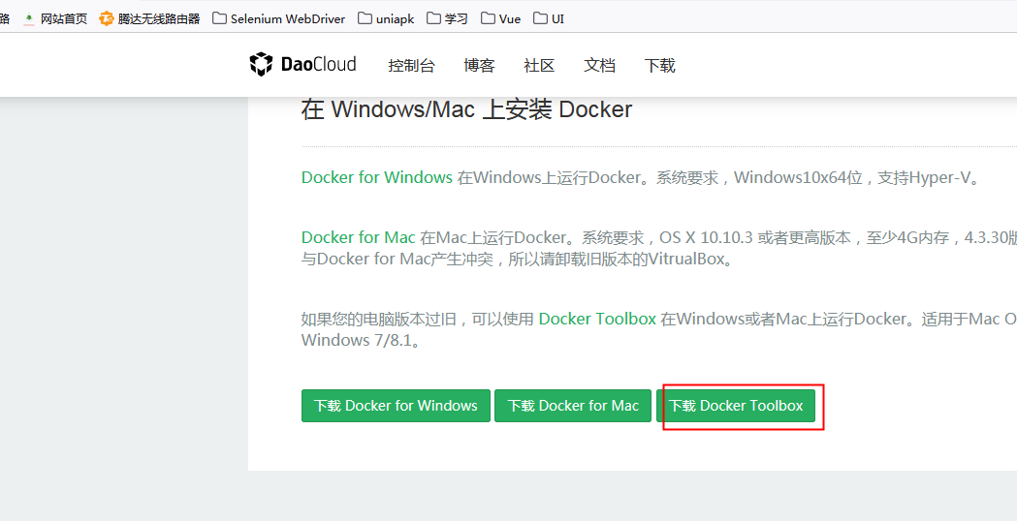Open the uniapk bookmark folder
The width and height of the screenshot is (1017, 521).
point(386,18)
